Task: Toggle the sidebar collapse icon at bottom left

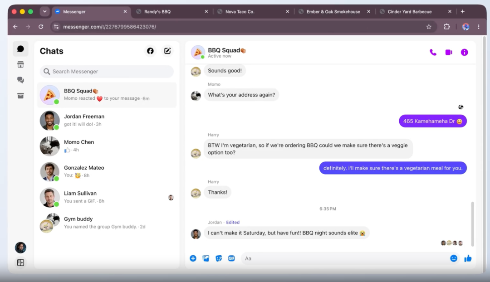Action: coord(20,263)
